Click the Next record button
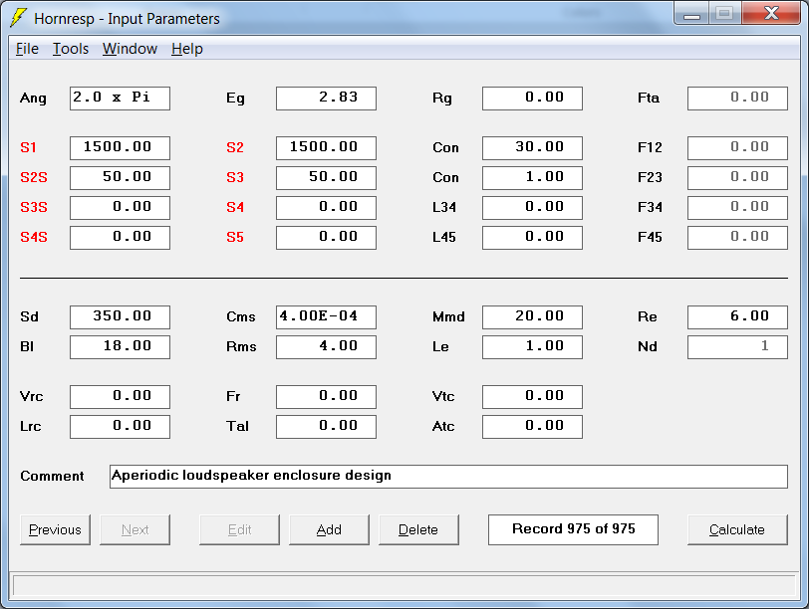The height and width of the screenshot is (609, 809). tap(135, 529)
